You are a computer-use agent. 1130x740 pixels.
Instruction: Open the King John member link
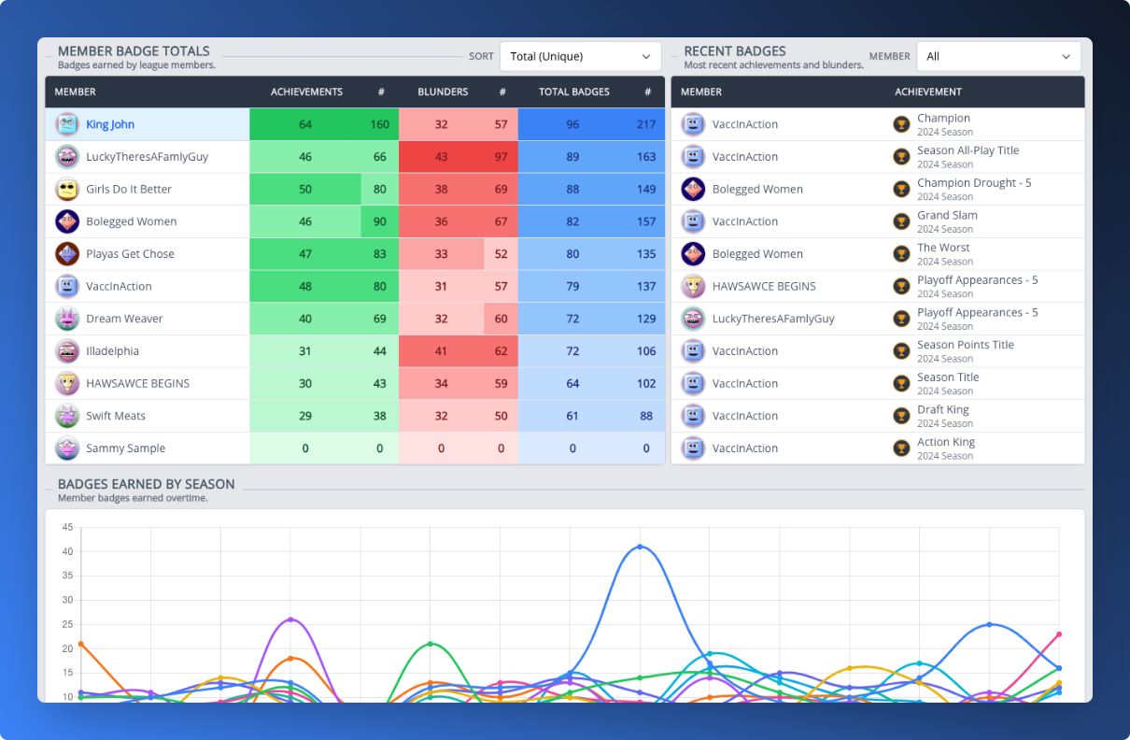point(110,124)
